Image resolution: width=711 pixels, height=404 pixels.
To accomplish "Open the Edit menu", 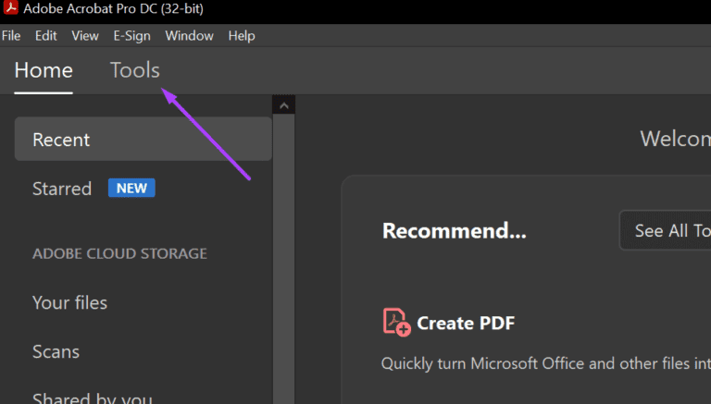I will pos(45,36).
